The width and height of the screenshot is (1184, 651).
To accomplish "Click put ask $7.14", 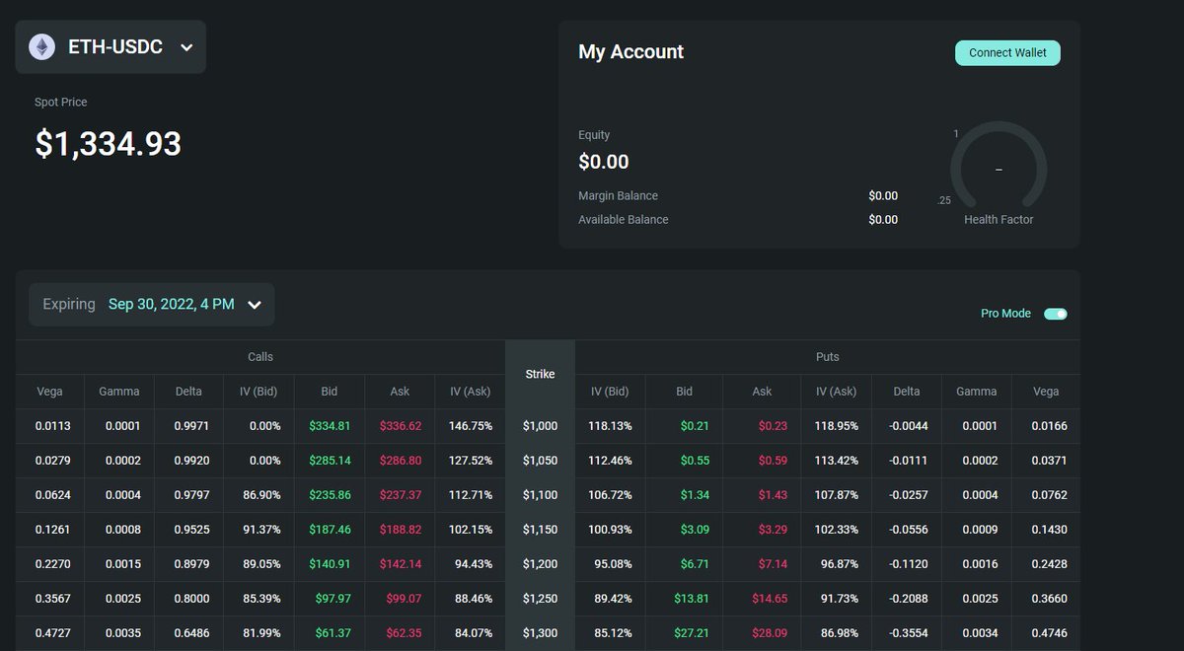I will click(773, 564).
